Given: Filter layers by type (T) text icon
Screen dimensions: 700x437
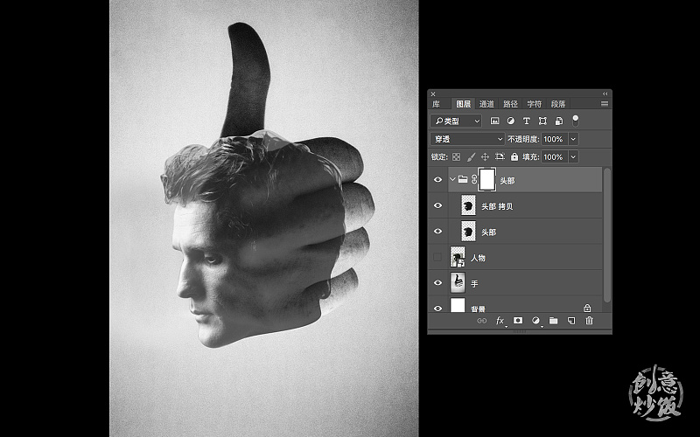Looking at the screenshot, I should point(526,121).
